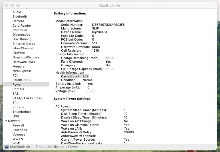The image size is (220, 152).
Task: Click the serial number D867397021AF90JF5
Action: pos(108,25)
